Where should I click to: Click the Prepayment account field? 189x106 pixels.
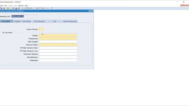pos(58,39)
